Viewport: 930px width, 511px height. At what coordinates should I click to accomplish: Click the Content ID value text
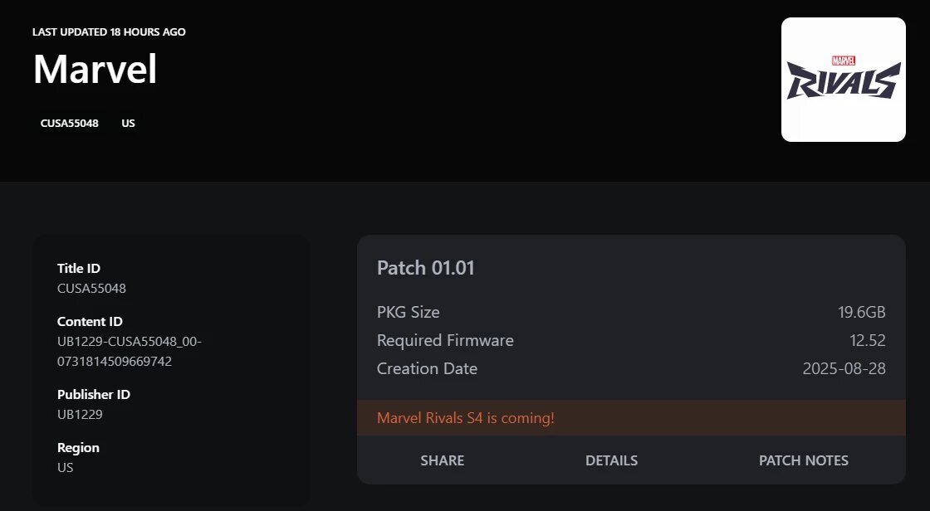point(130,352)
